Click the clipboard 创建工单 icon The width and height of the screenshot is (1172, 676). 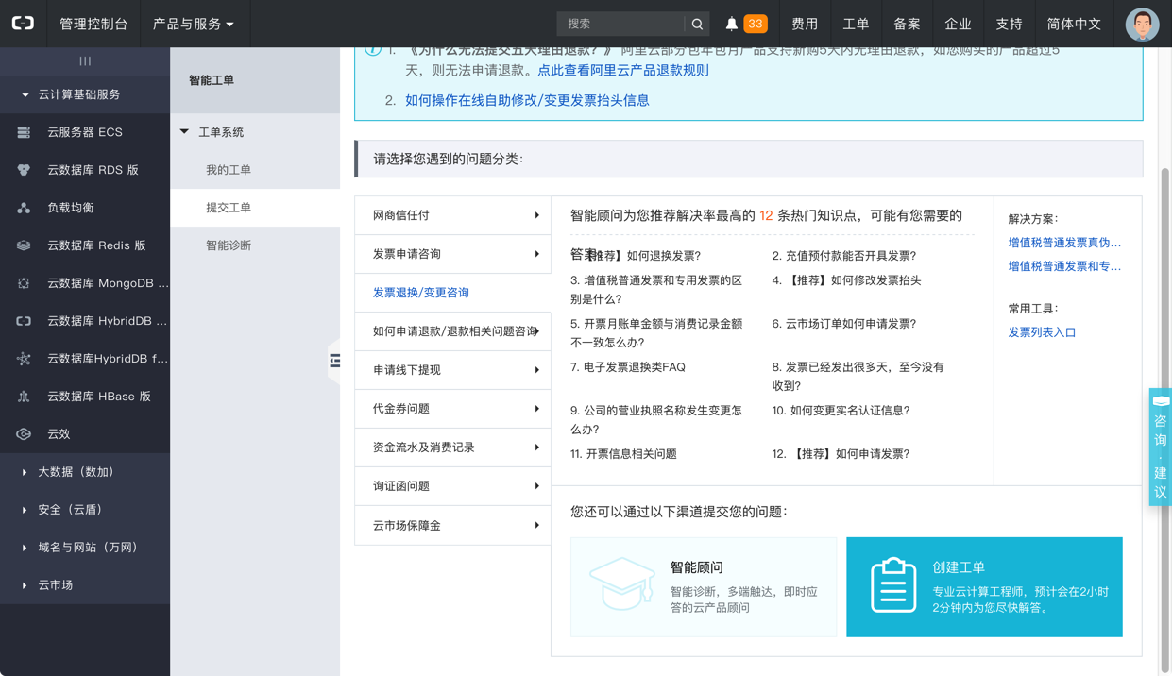pos(892,585)
